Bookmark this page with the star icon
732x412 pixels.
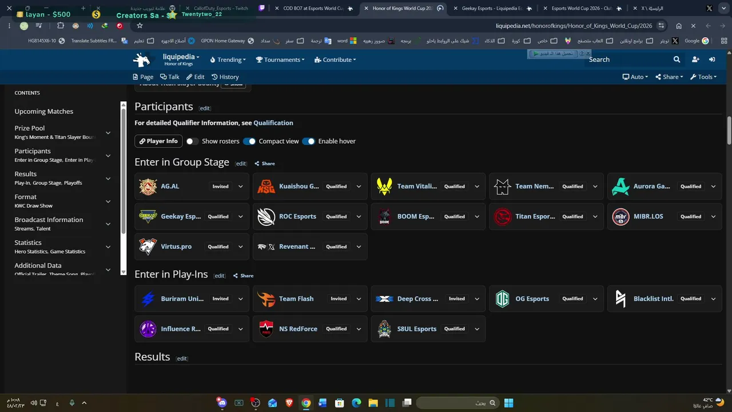[140, 26]
